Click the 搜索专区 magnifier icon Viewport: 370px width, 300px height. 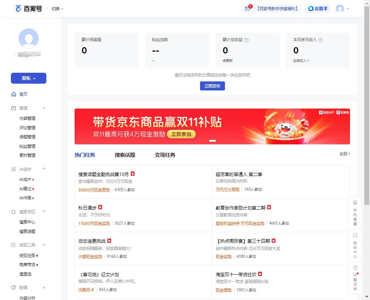click(14, 212)
